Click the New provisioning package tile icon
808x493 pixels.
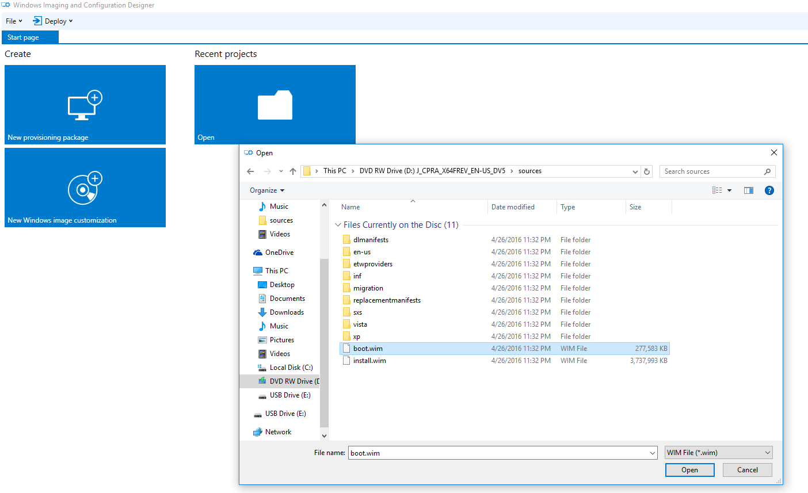coord(85,105)
